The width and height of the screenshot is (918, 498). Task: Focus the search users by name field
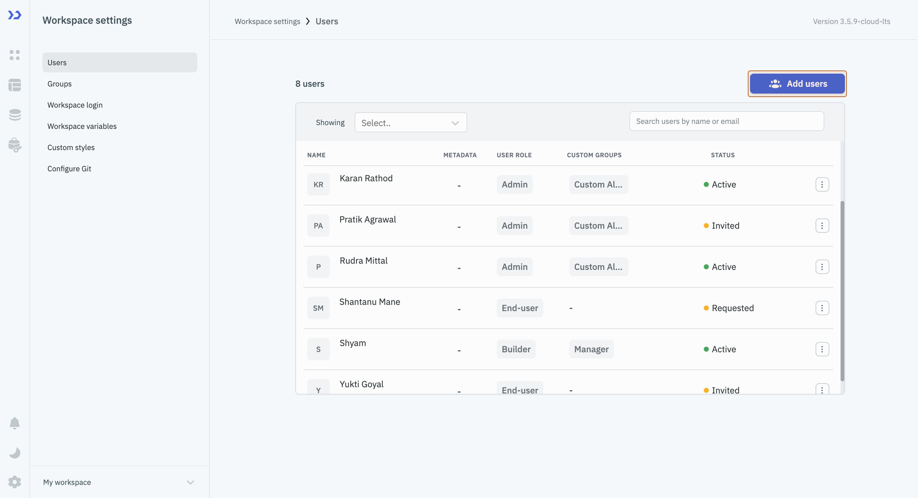[726, 121]
